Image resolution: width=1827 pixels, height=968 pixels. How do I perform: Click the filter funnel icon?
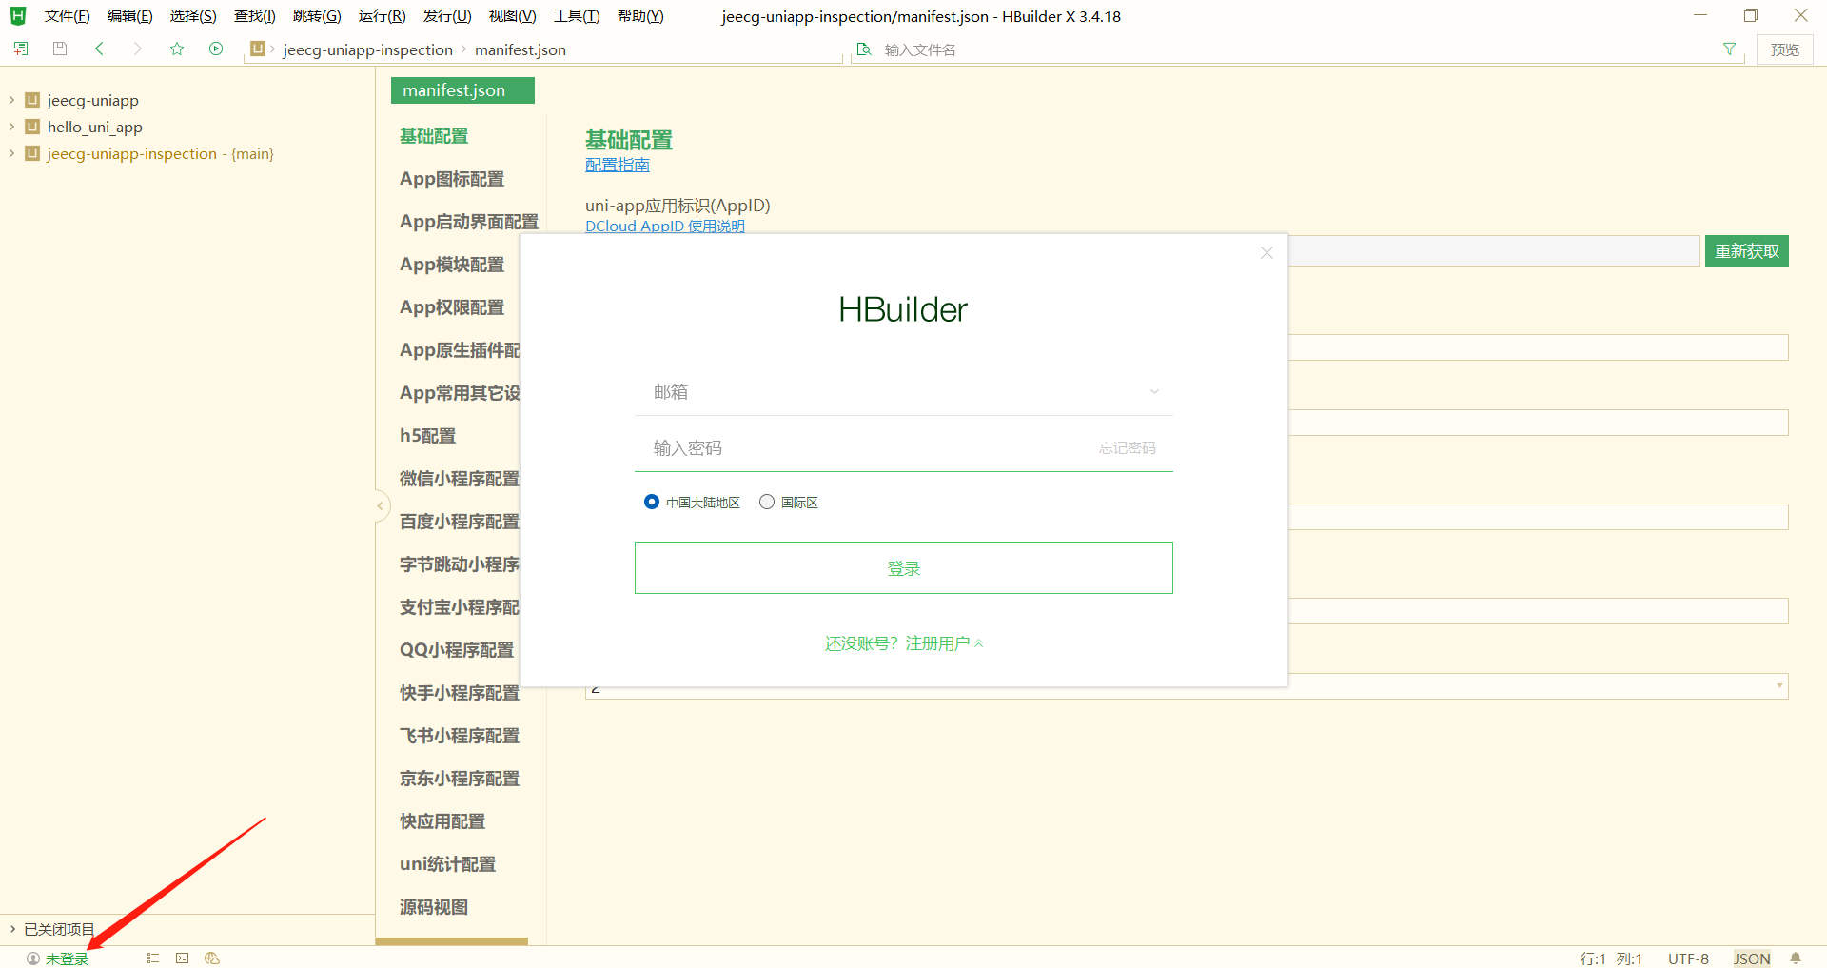click(1729, 49)
